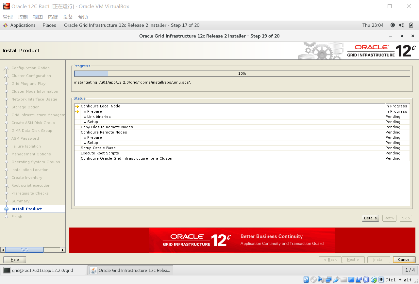
Task: Click the sidebar horizontal scrollbar right arrow
Action: 63,250
